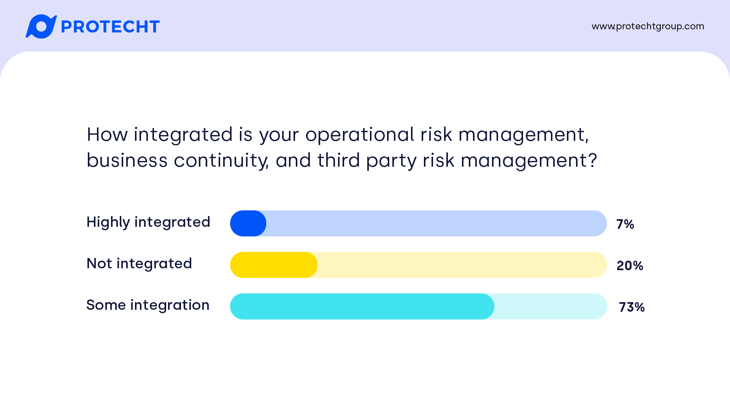The width and height of the screenshot is (730, 411).
Task: Click the second line of the survey question
Action: click(341, 161)
